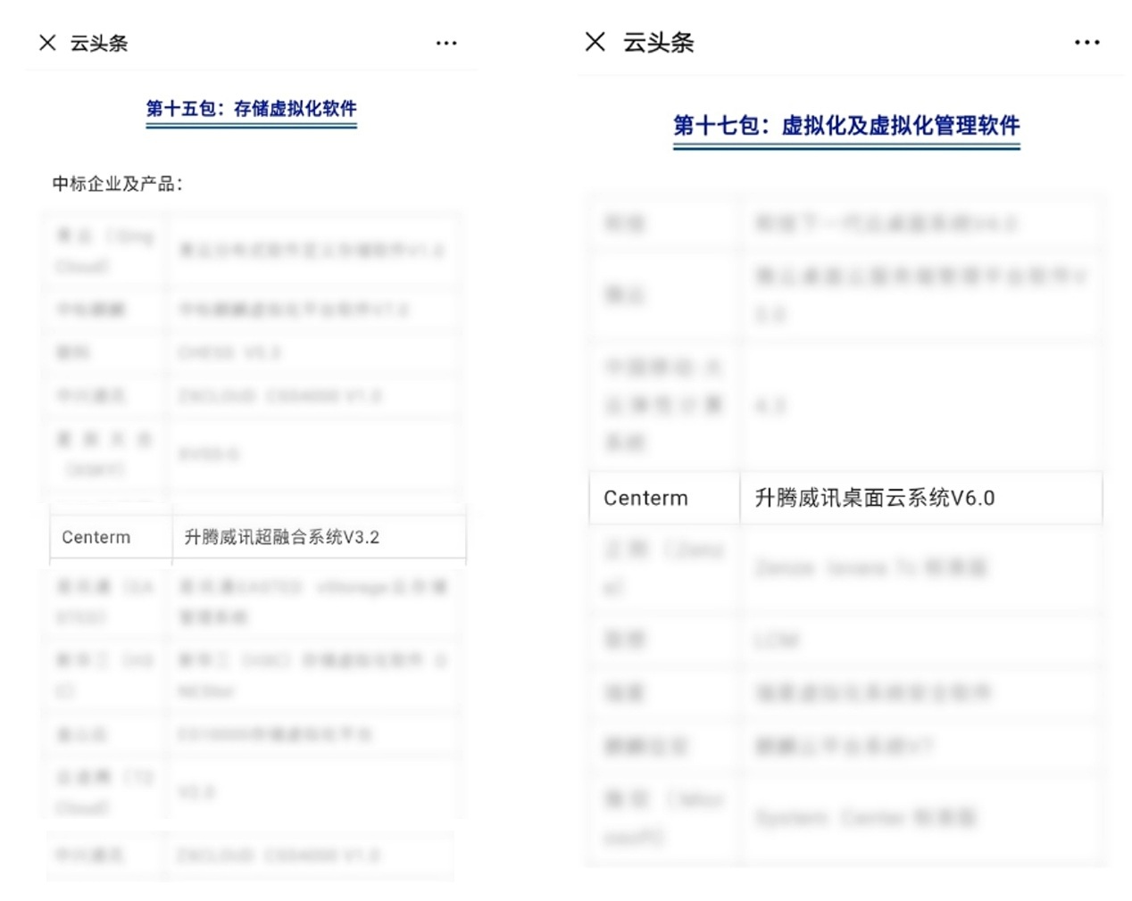This screenshot has width=1132, height=901.
Task: Click the blurred LCM product cell
Action: 778,641
